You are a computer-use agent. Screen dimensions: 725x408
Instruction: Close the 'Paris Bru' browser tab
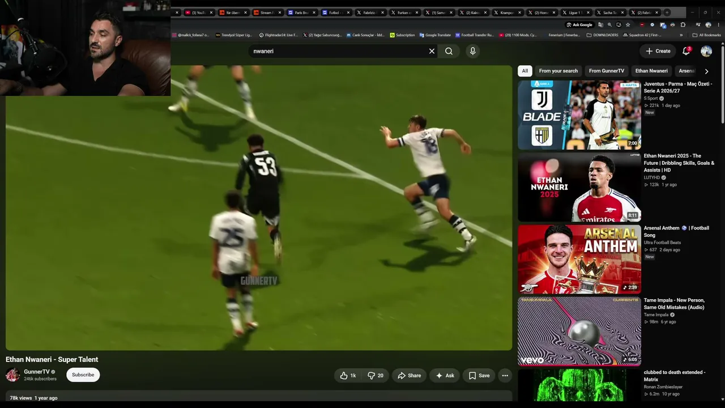pos(314,12)
